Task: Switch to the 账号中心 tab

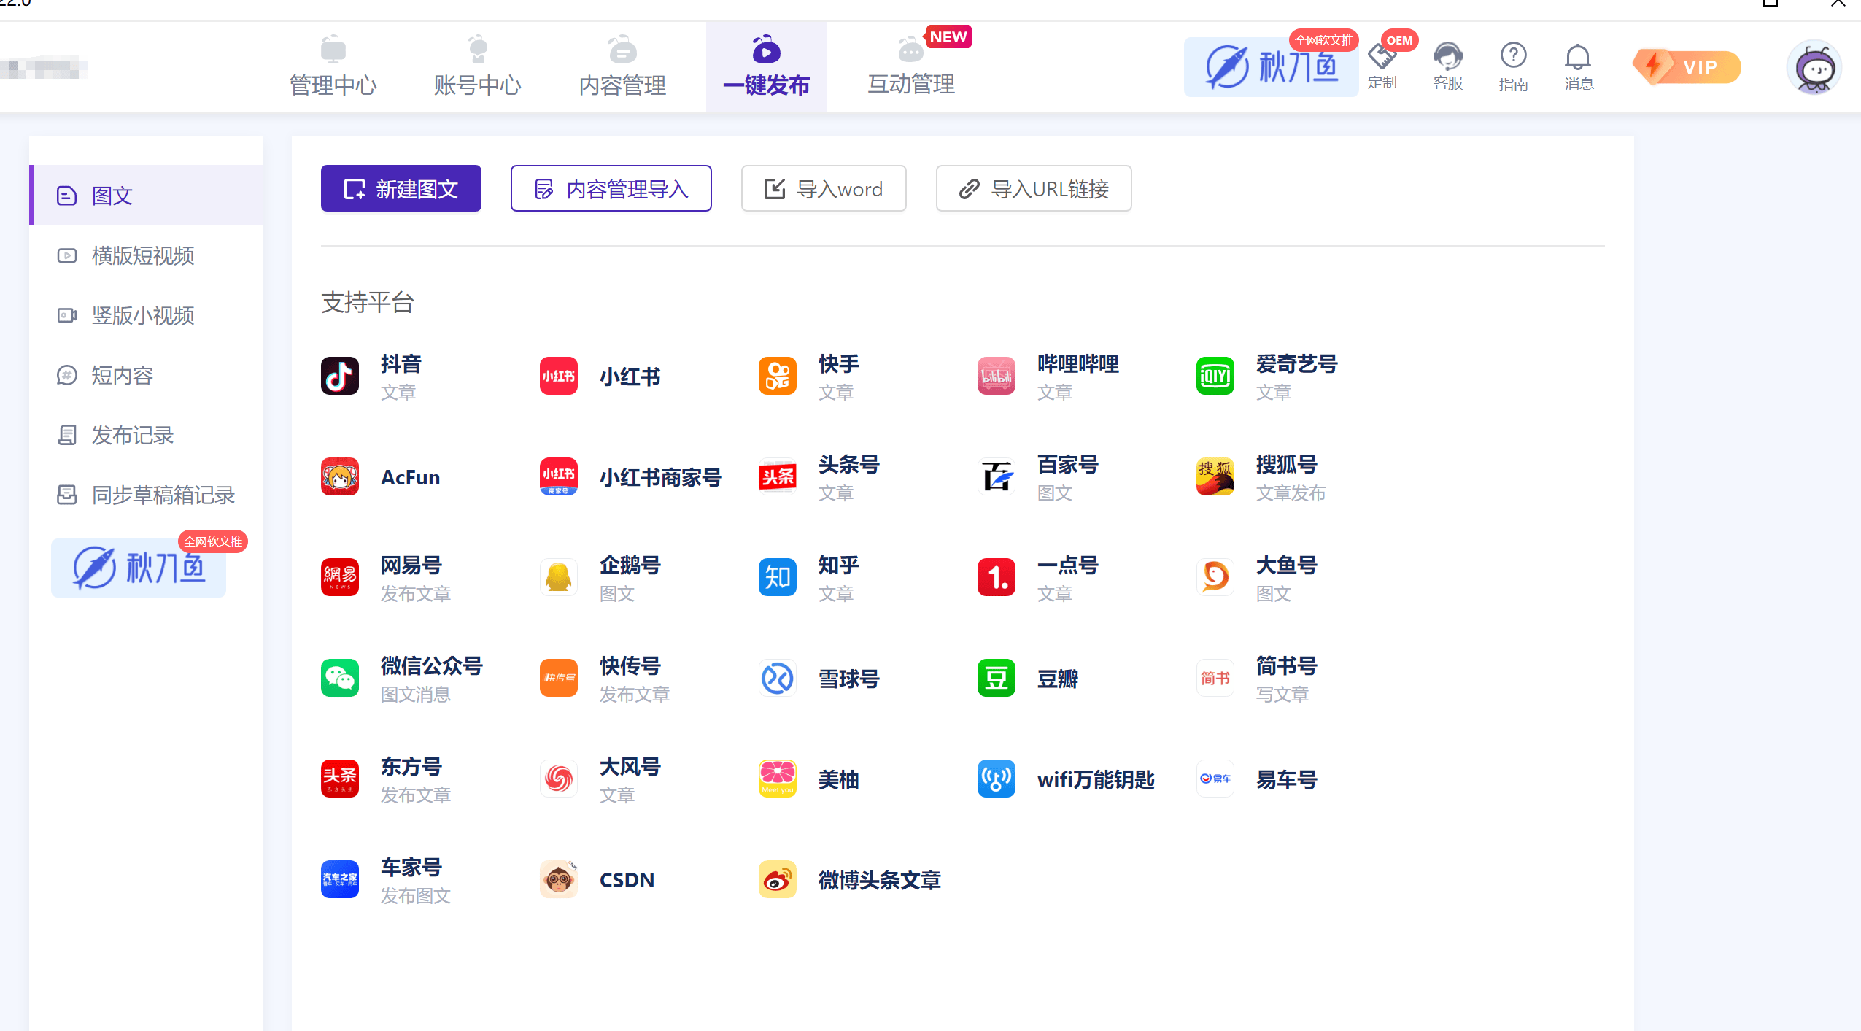Action: pos(477,67)
